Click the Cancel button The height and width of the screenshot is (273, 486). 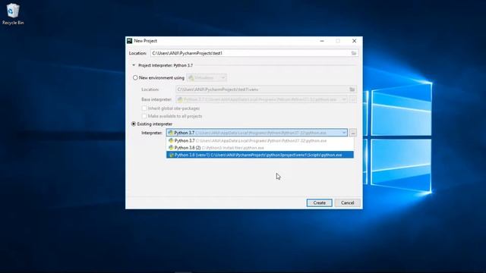(x=348, y=202)
